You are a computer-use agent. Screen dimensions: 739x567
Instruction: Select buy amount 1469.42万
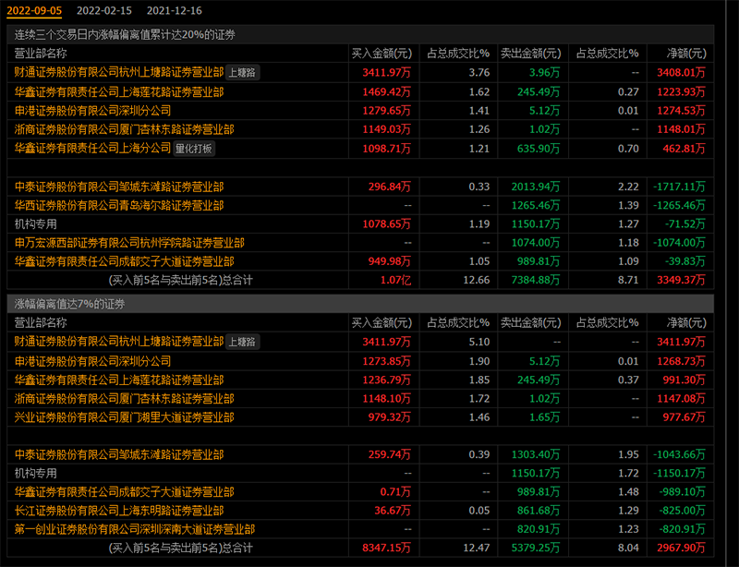[386, 92]
